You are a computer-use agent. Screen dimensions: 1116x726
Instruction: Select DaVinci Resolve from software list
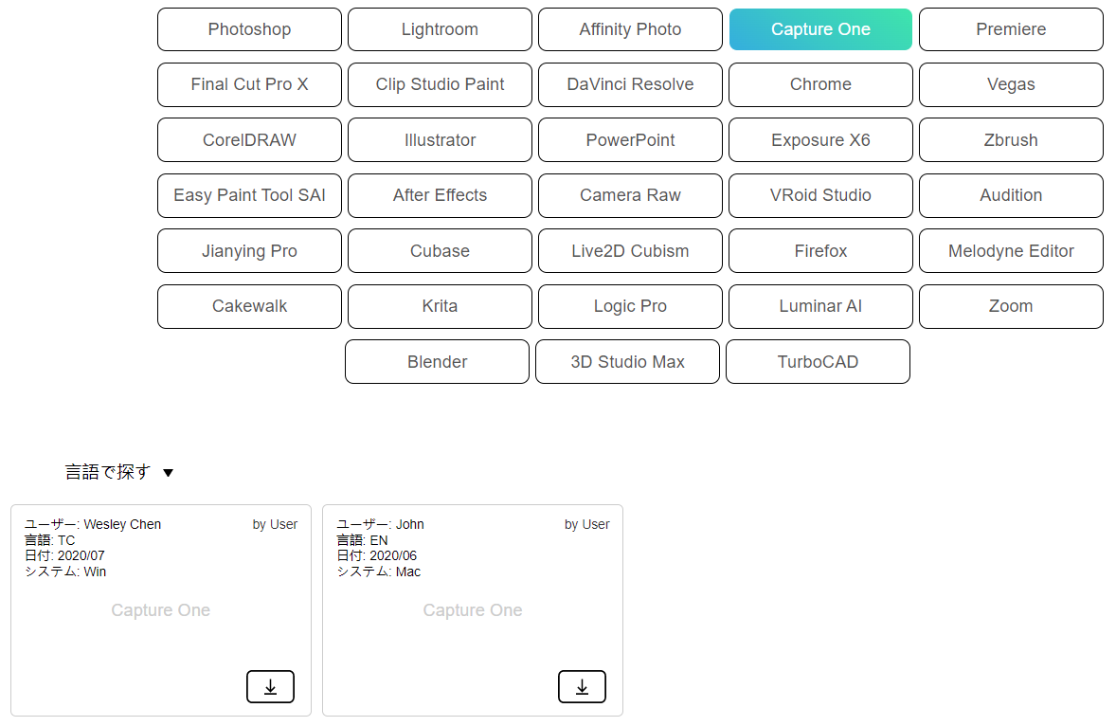(x=630, y=84)
